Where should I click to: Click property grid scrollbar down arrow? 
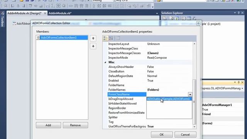pos(194,127)
